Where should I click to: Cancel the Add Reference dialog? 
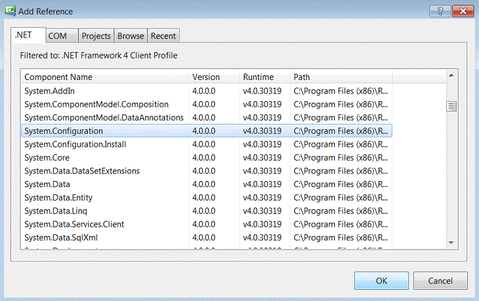coord(440,281)
